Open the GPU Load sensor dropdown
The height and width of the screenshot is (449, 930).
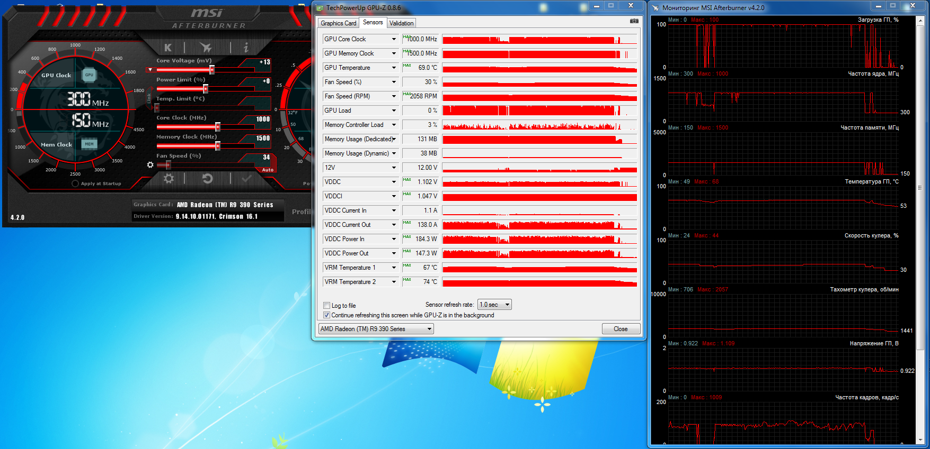[394, 111]
